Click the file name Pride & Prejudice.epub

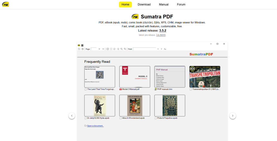pyautogui.click(x=167, y=118)
